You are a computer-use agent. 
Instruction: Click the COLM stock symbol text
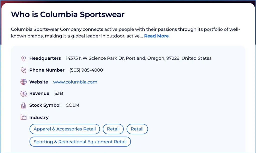click(72, 105)
